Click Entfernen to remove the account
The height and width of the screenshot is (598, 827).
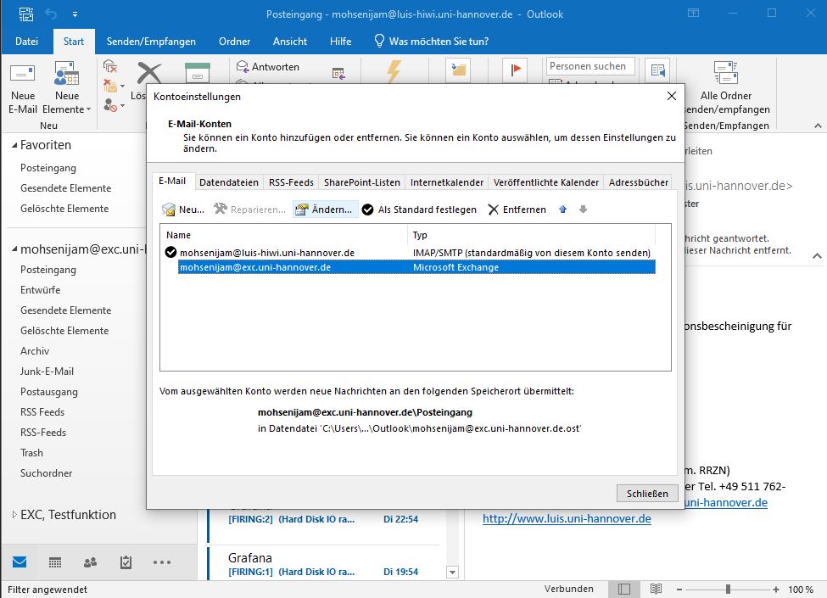517,210
